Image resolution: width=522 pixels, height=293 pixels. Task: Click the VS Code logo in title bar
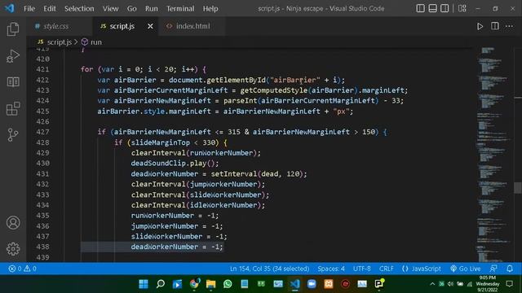pyautogui.click(x=10, y=8)
